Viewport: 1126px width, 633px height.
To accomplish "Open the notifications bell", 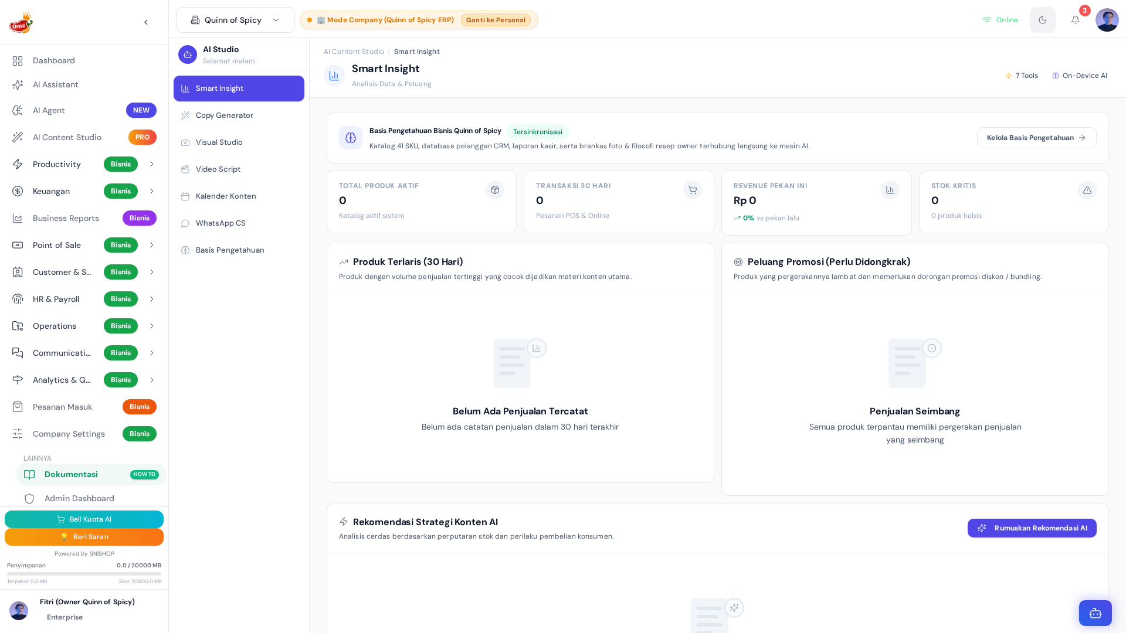I will (x=1076, y=20).
